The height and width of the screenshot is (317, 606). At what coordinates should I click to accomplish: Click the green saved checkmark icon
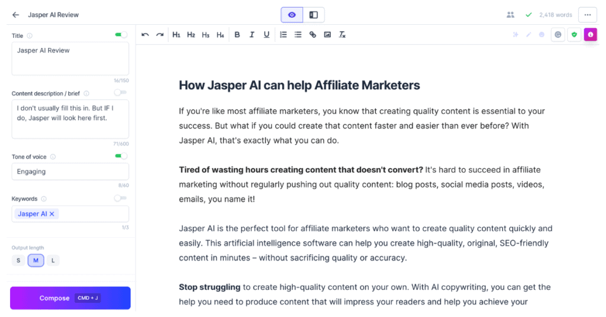(528, 15)
